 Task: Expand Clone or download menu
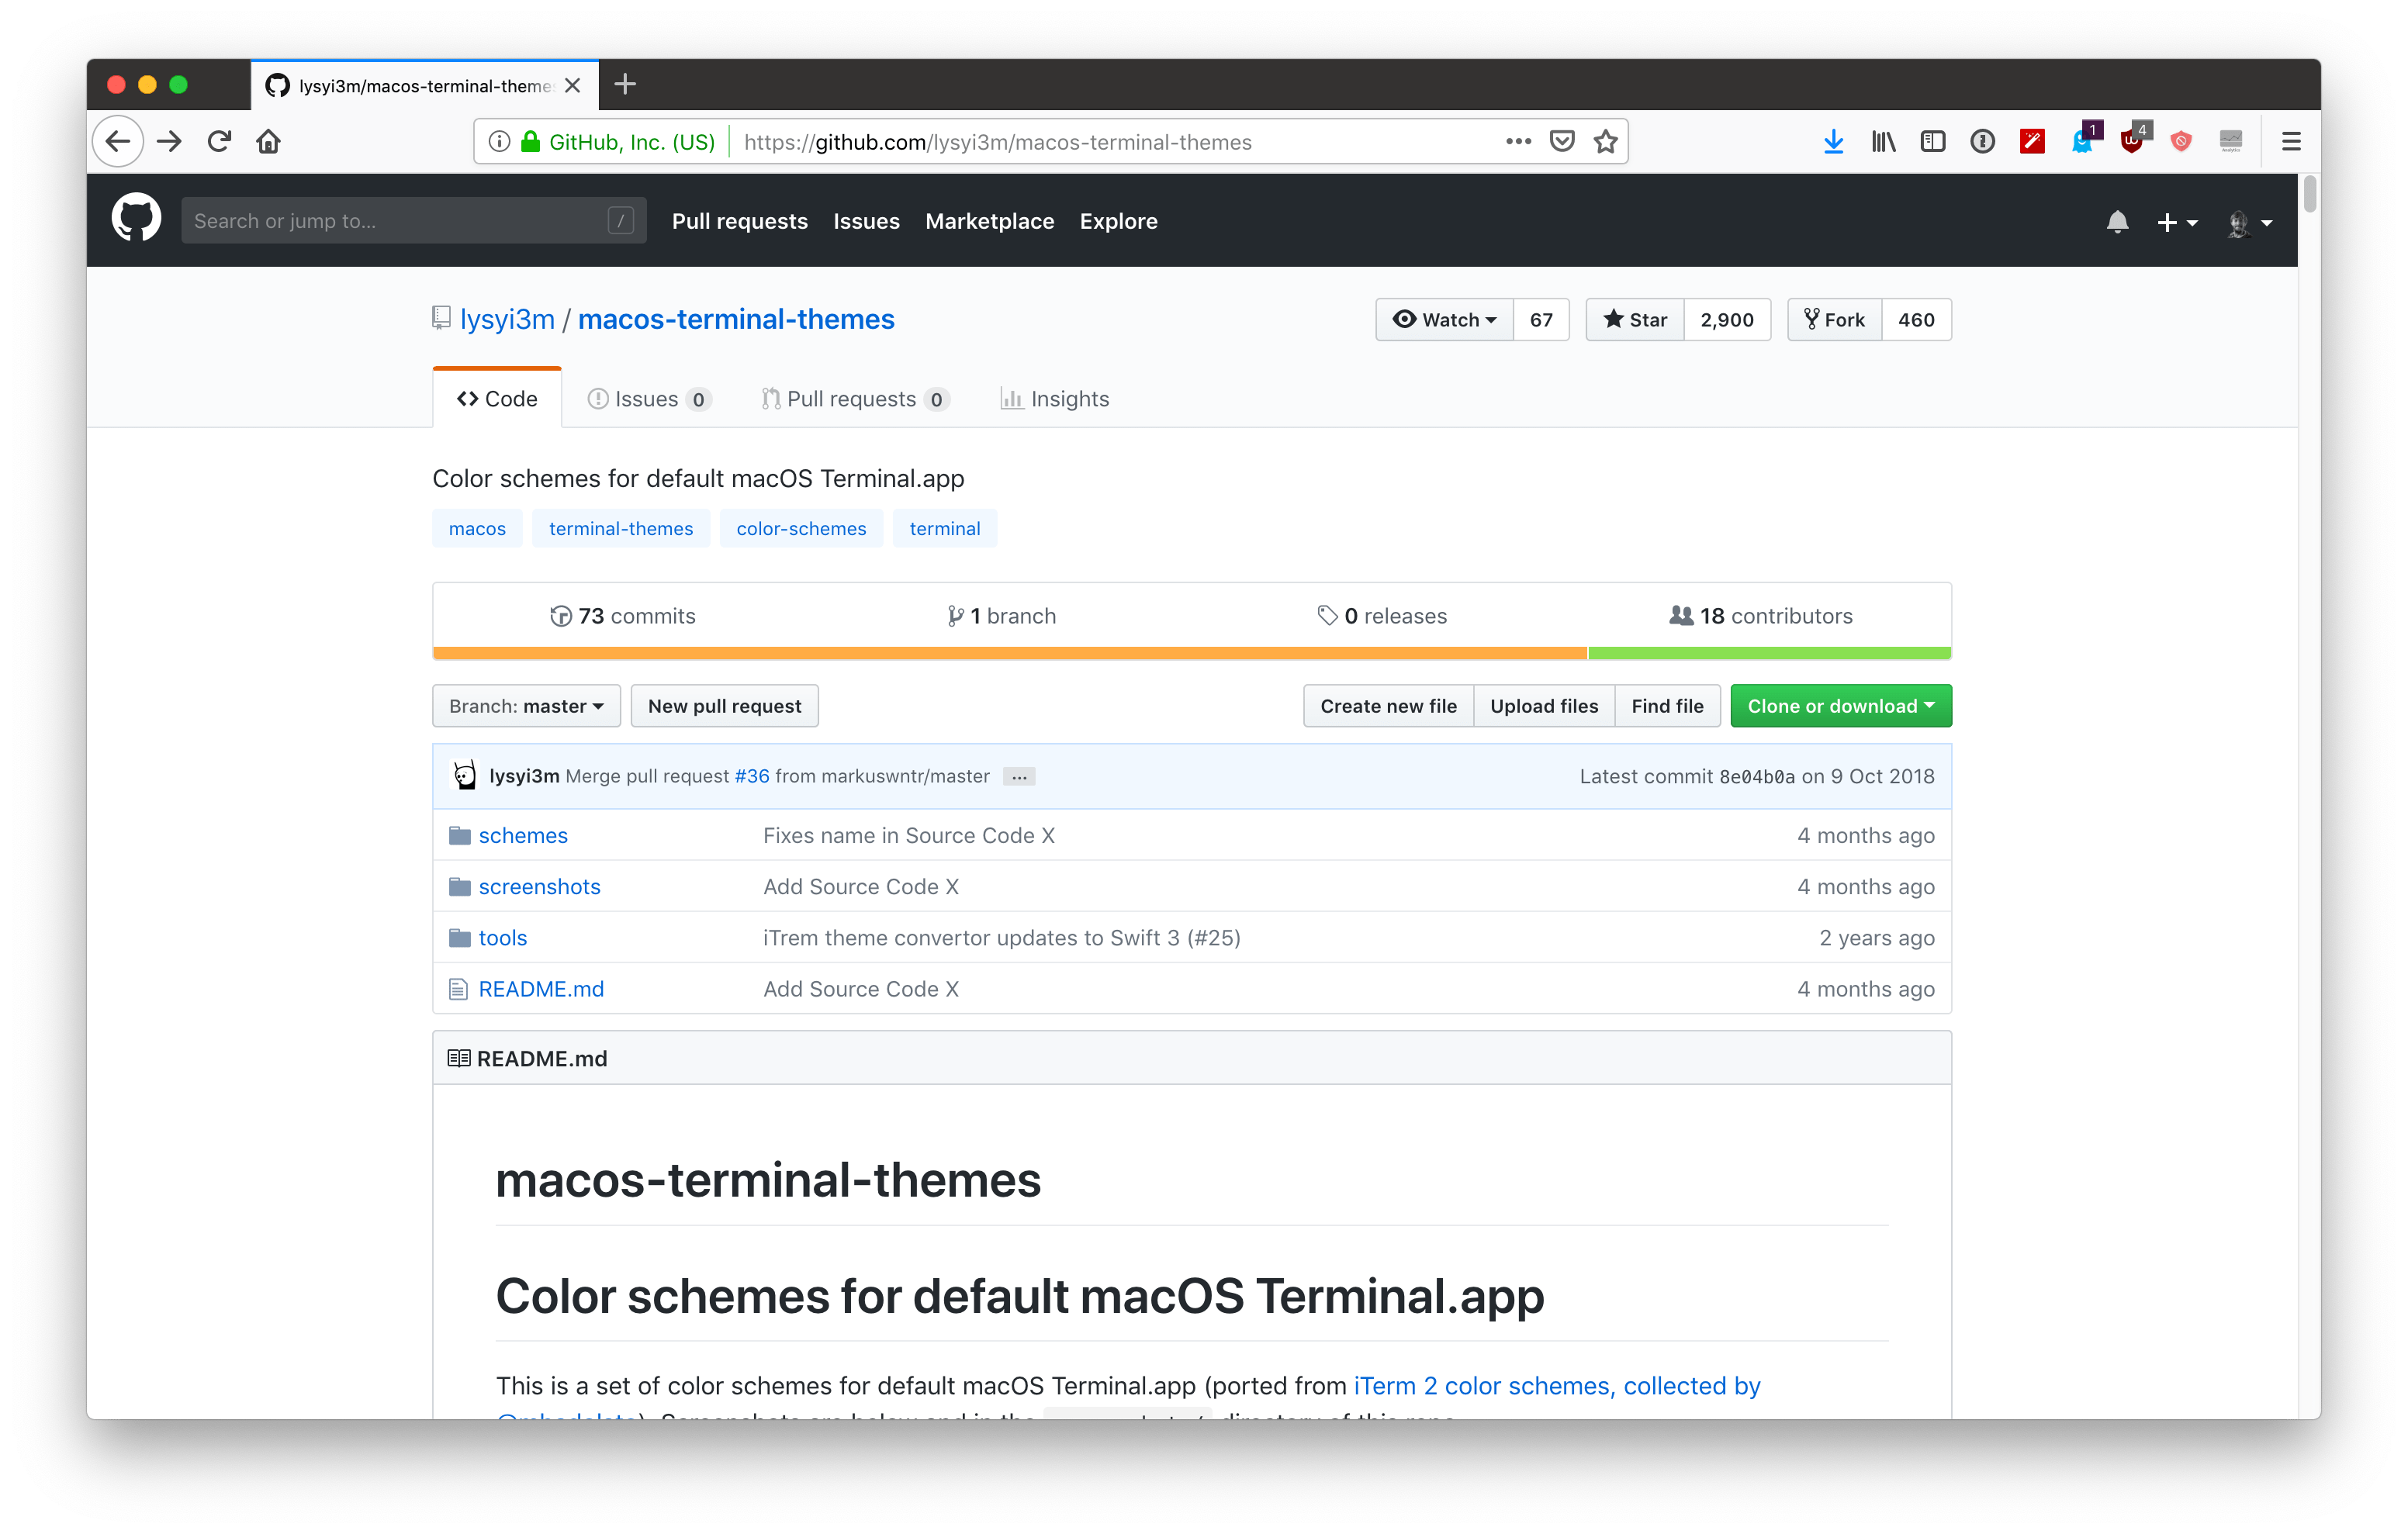tap(1840, 706)
